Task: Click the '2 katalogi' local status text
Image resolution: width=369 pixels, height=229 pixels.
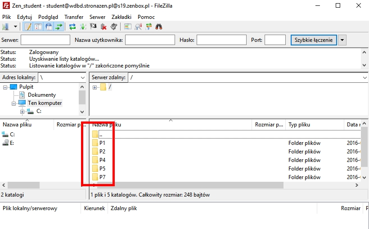Action: coord(12,195)
